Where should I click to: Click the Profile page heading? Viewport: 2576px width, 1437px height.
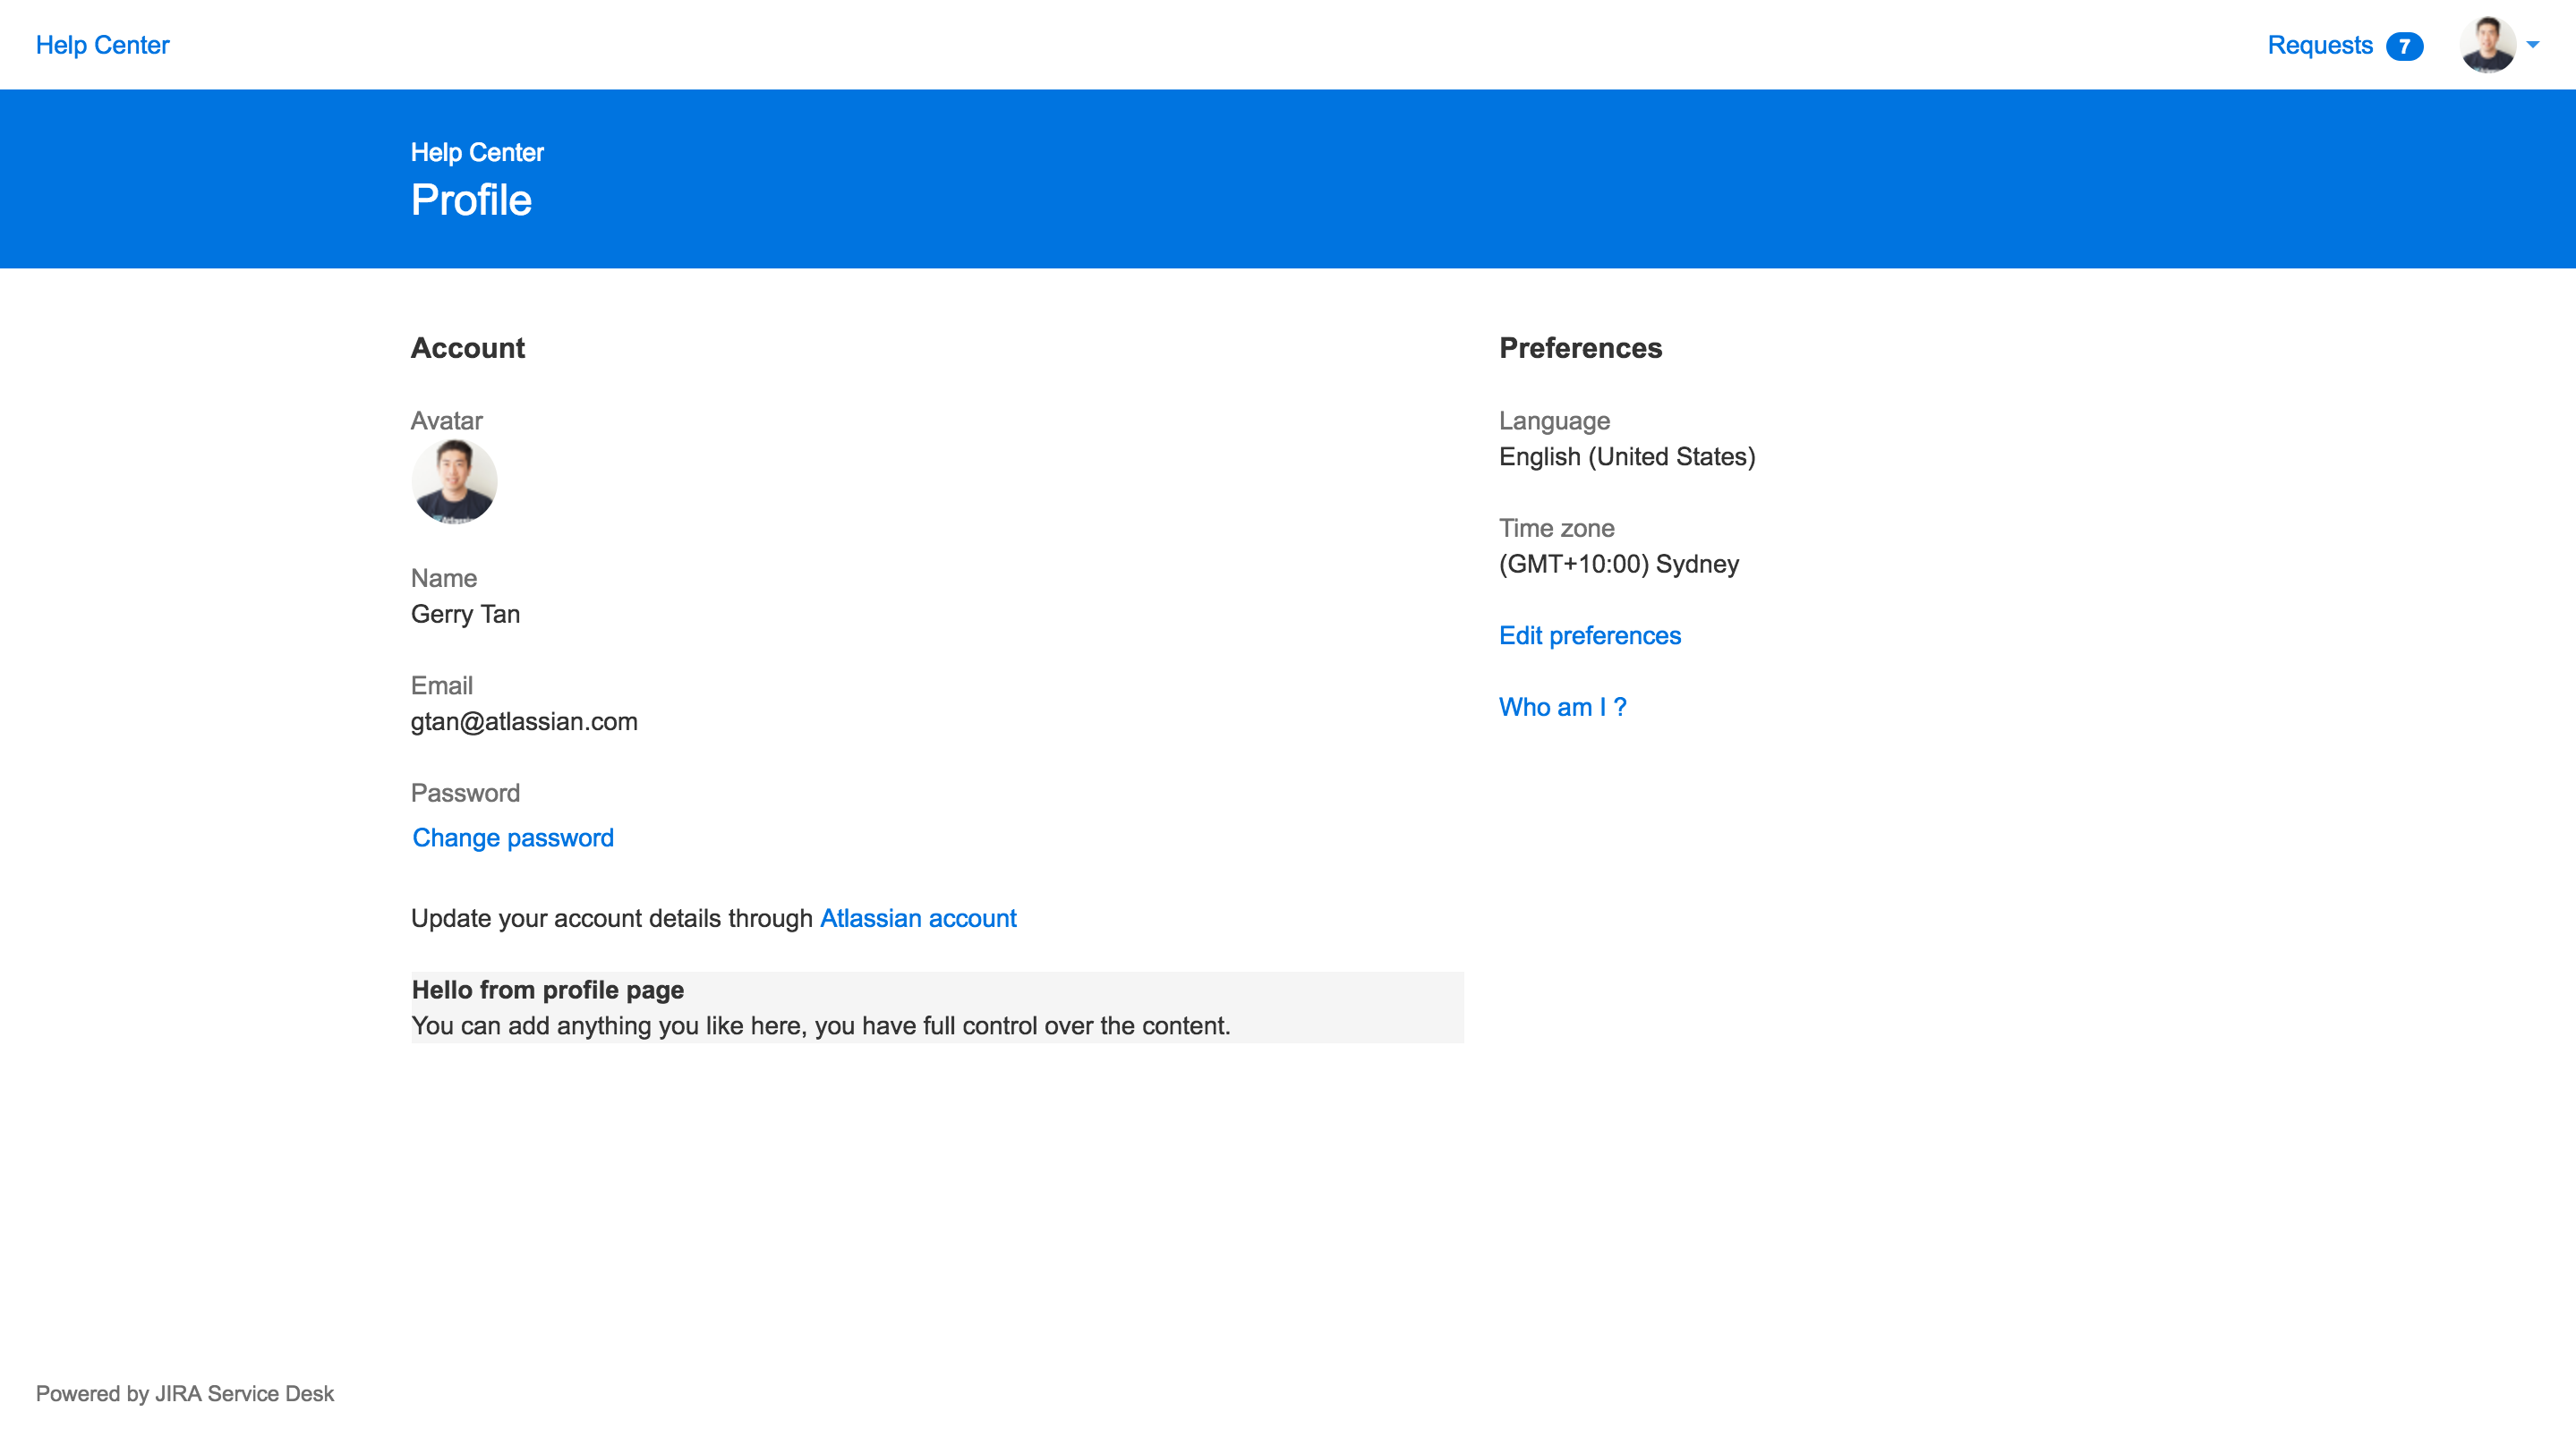(x=471, y=200)
